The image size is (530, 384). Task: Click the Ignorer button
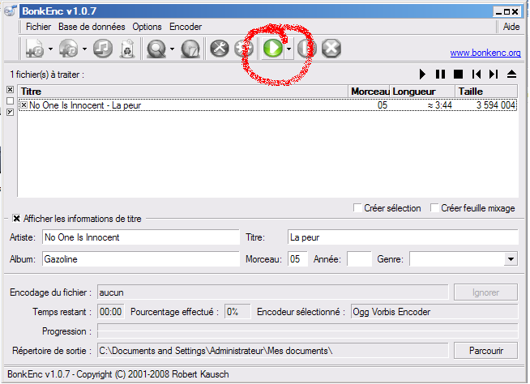point(485,292)
